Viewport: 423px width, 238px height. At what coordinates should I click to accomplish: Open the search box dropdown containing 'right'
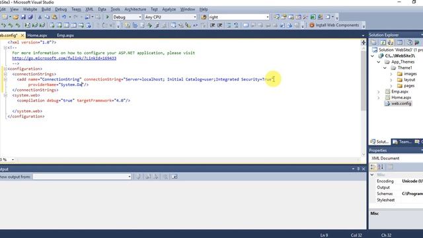click(267, 17)
